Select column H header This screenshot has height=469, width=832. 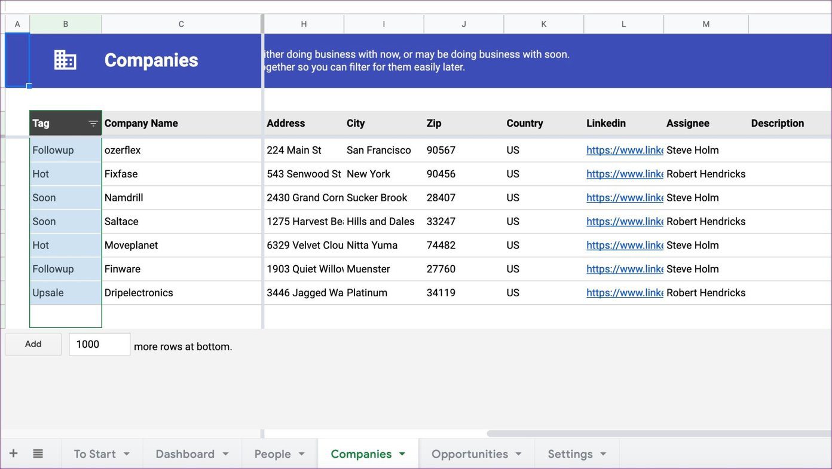click(304, 24)
